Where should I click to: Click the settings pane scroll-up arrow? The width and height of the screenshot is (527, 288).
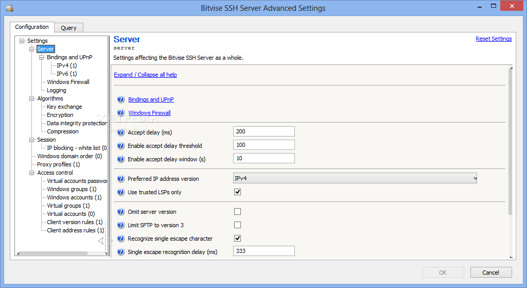coord(511,69)
